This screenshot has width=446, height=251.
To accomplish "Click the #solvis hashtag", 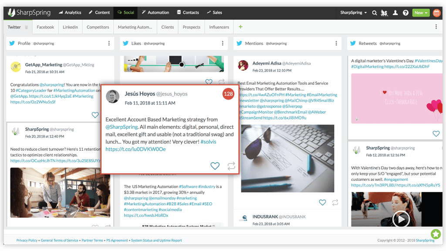I will 209,142.
